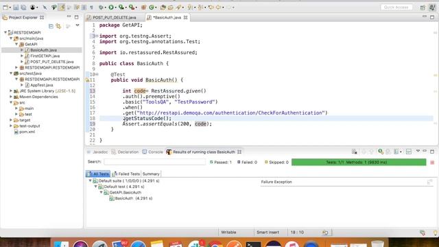Toggle fold marker at line 10 method
Viewport: 439px width, 247px height.
pyautogui.click(x=97, y=74)
